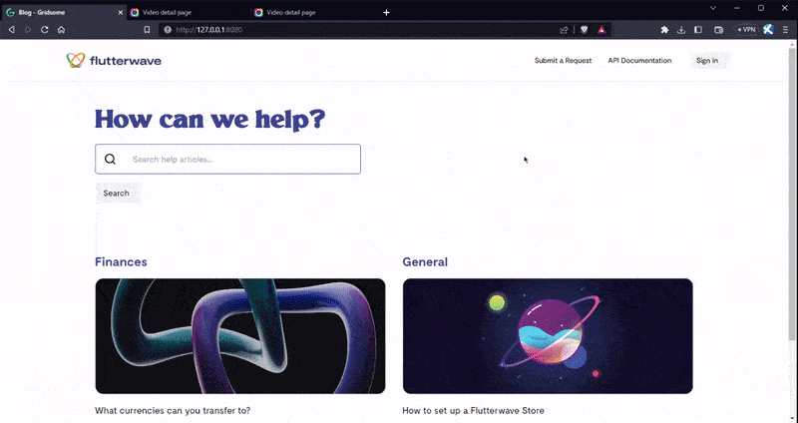Click the flutterwave logo
This screenshot has width=798, height=423.
(114, 61)
